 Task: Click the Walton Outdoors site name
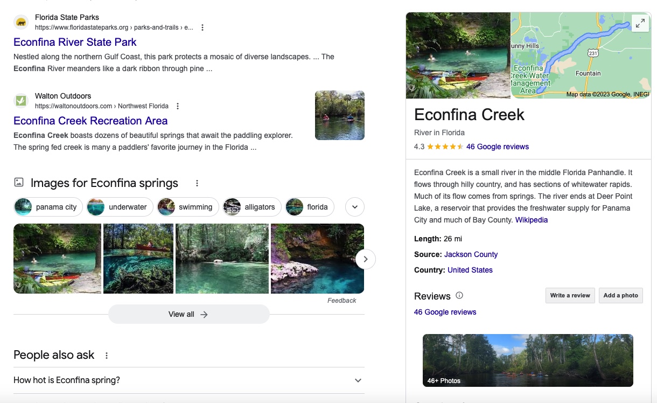pyautogui.click(x=63, y=96)
